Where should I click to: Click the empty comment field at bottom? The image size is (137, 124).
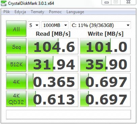pos(68,115)
